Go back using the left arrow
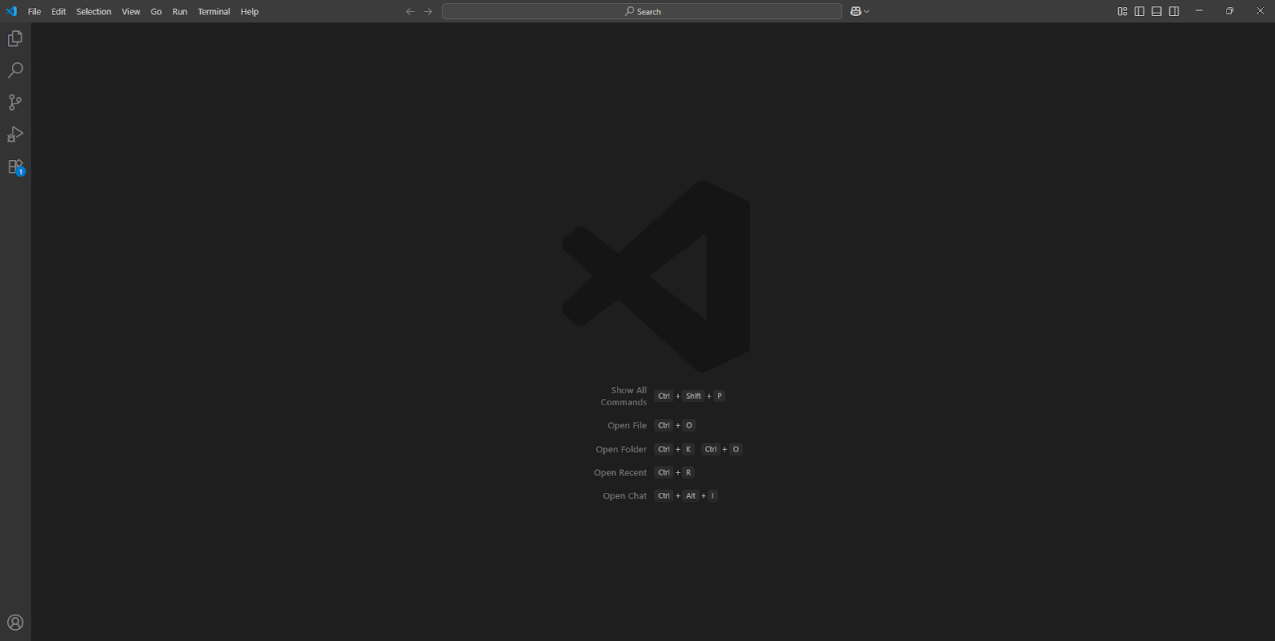The width and height of the screenshot is (1275, 641). pyautogui.click(x=410, y=11)
